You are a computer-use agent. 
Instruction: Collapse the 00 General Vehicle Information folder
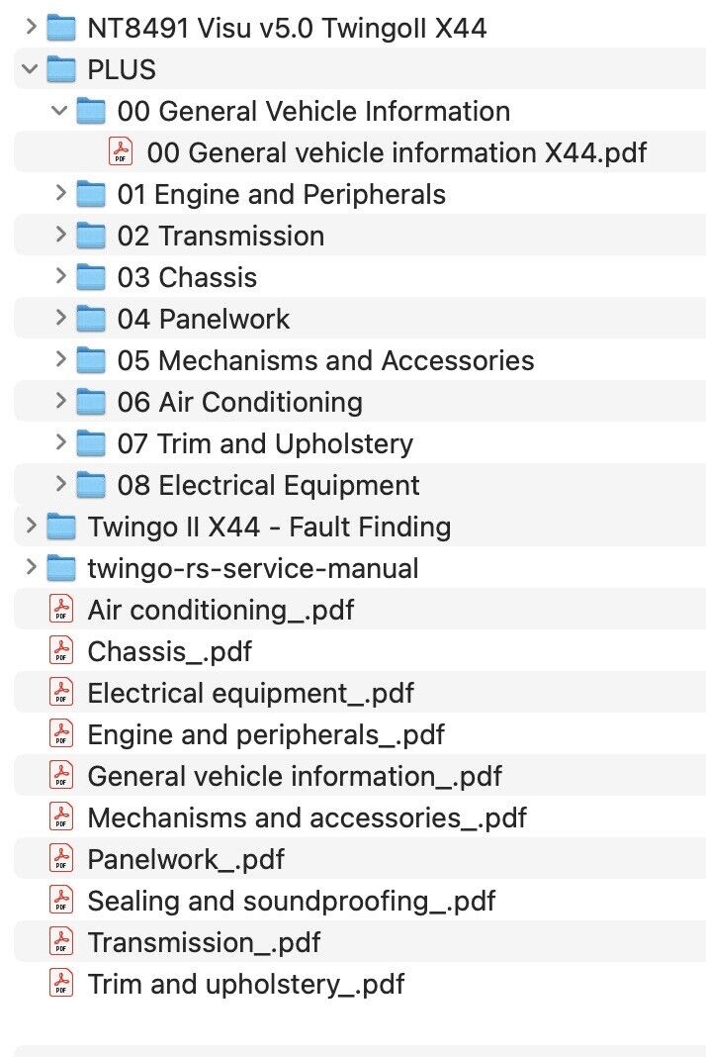coord(60,111)
